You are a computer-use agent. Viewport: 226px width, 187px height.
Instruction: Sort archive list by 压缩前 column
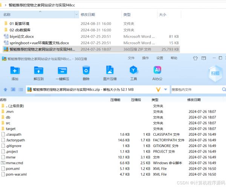tap(115, 100)
